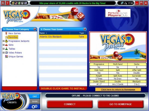Click the GO TO HOMEPAGE button

[121, 104]
